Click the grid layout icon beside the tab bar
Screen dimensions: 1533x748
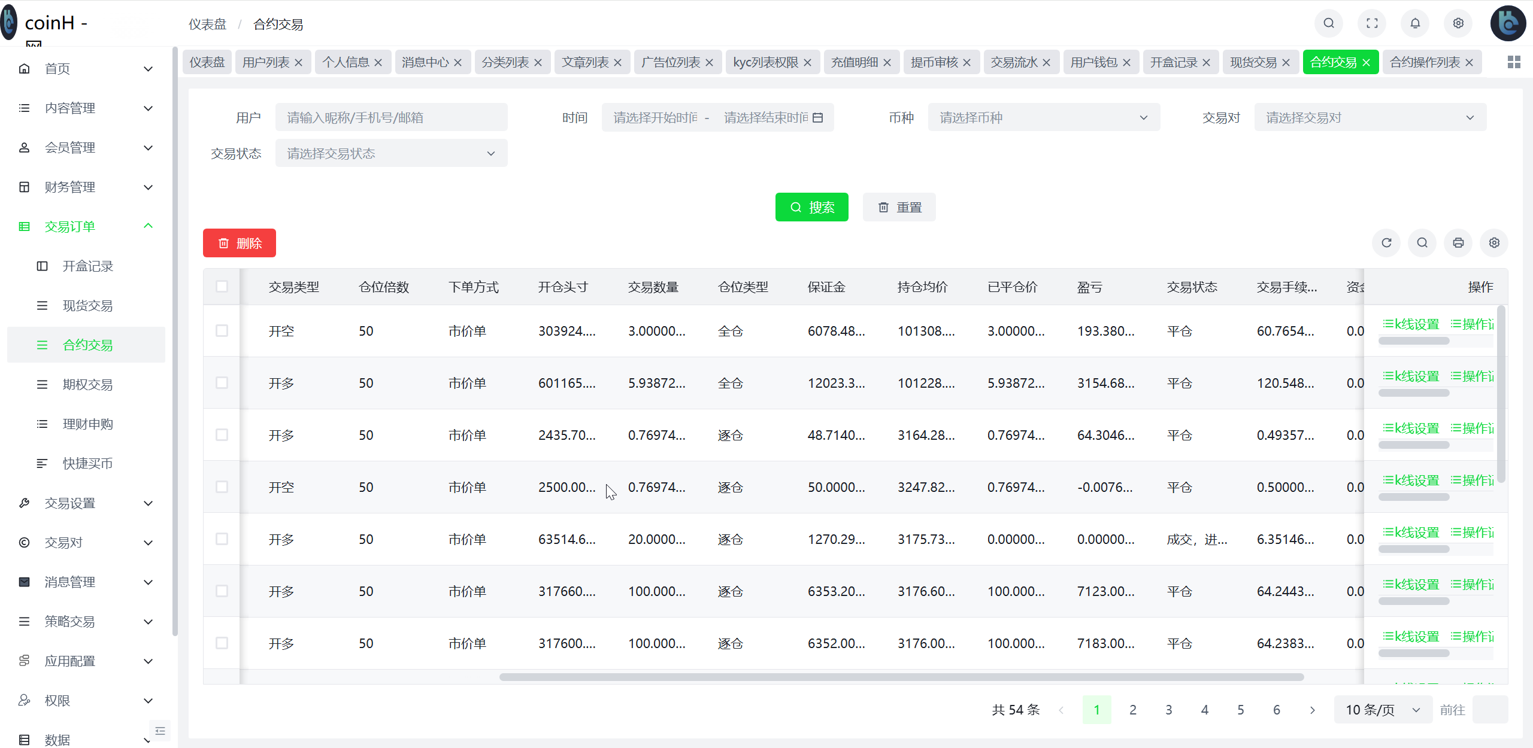1514,62
